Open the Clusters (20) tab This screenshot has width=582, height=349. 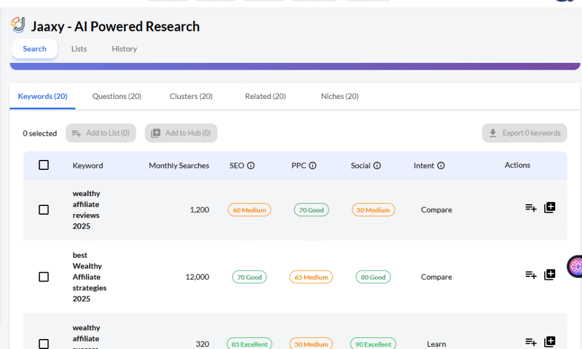(191, 97)
